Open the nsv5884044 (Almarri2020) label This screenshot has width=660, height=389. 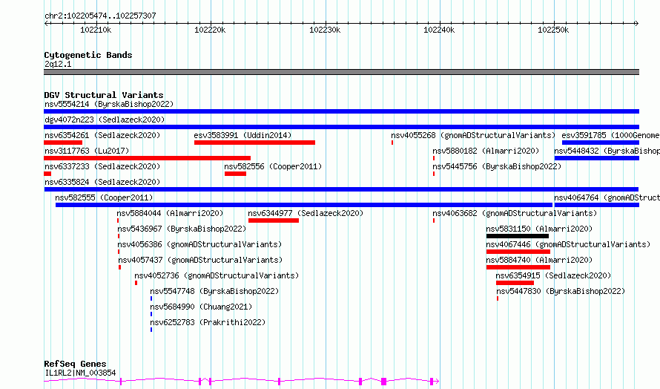(x=170, y=213)
